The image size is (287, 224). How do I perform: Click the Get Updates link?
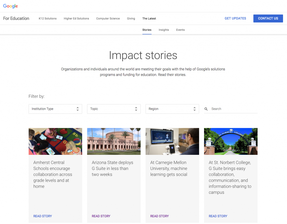(235, 18)
